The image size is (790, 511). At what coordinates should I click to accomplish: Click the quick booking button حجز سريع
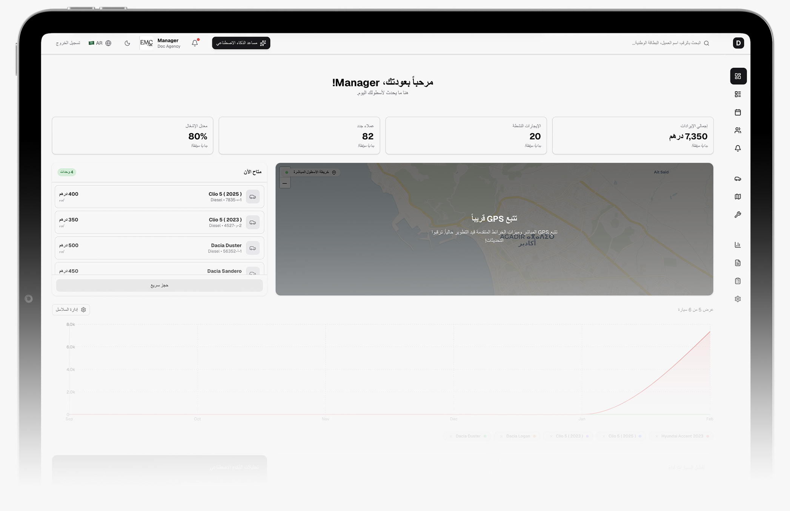click(x=159, y=285)
